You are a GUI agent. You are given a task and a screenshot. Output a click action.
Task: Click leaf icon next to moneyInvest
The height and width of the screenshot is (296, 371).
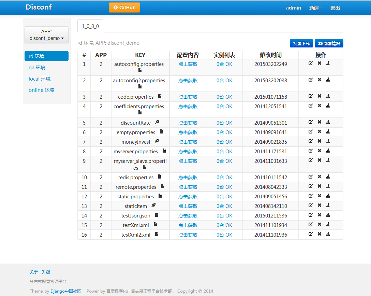click(x=157, y=141)
